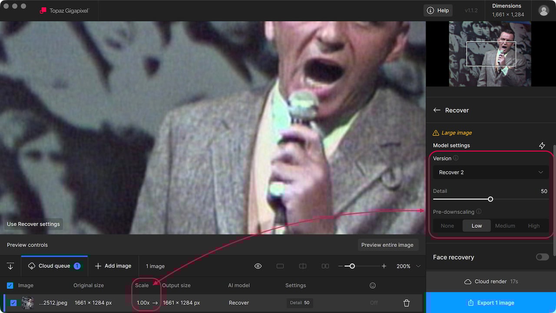Image resolution: width=556 pixels, height=313 pixels.
Task: Click the user account avatar icon
Action: click(543, 11)
